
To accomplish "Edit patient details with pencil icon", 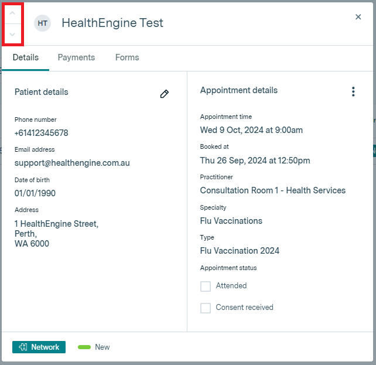I will [165, 94].
